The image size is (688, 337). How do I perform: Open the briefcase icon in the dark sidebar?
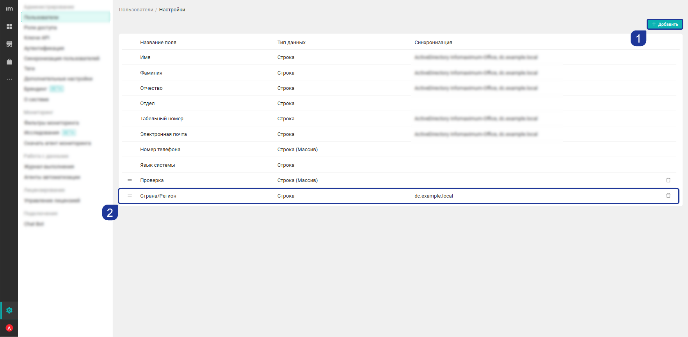coord(9,62)
